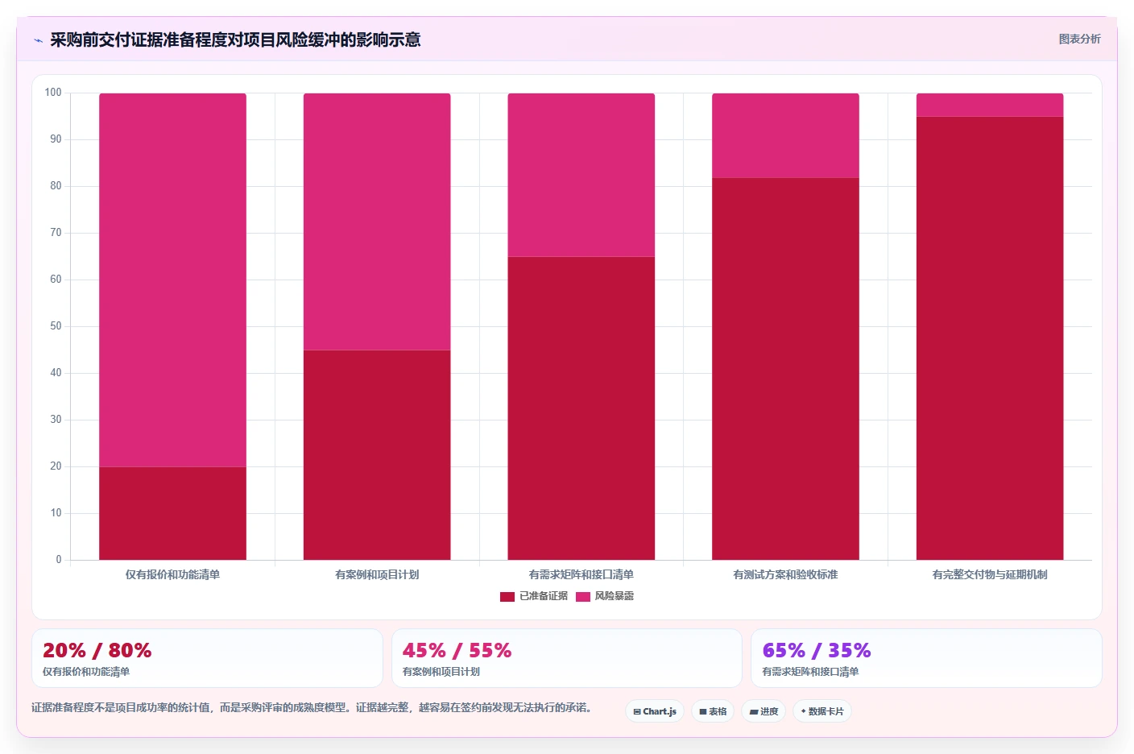This screenshot has height=754, width=1134.
Task: Select the 表格 tag pill
Action: click(713, 711)
